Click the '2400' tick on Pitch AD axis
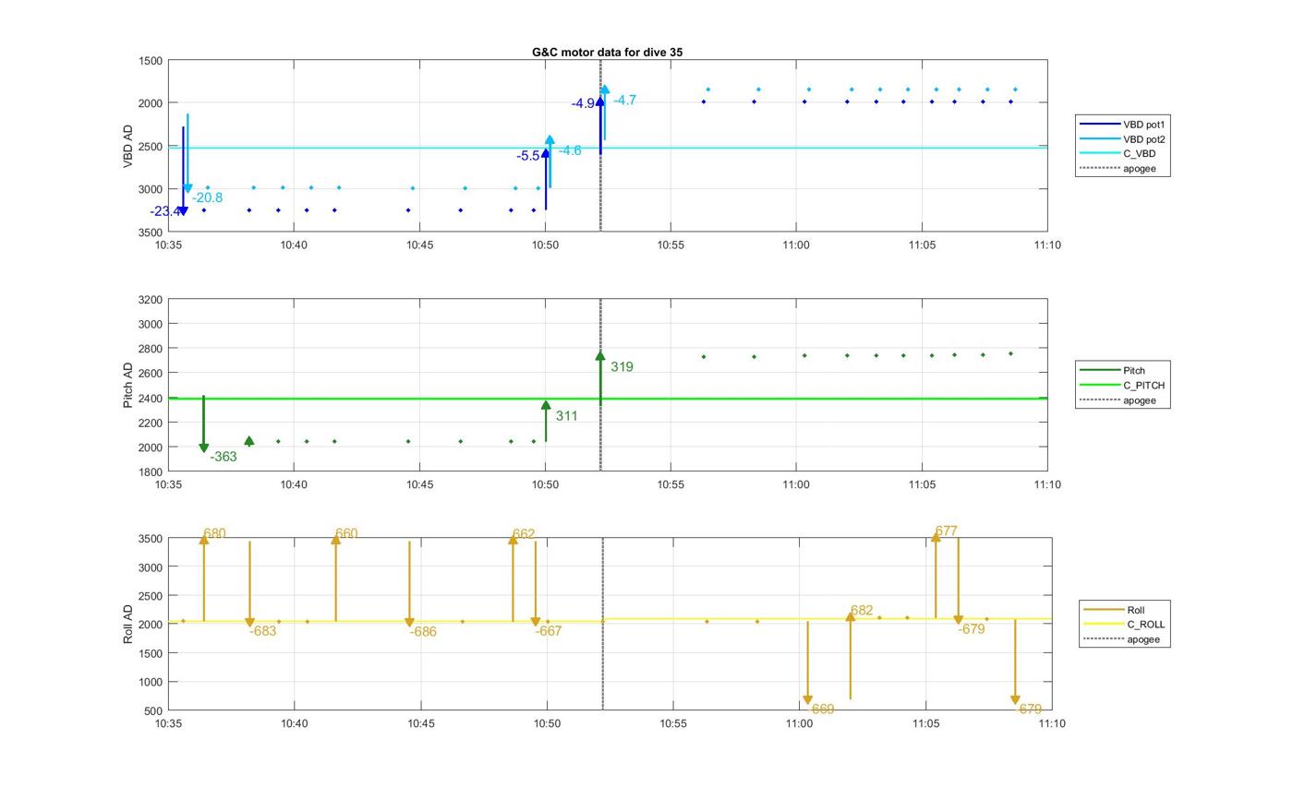 pos(151,399)
